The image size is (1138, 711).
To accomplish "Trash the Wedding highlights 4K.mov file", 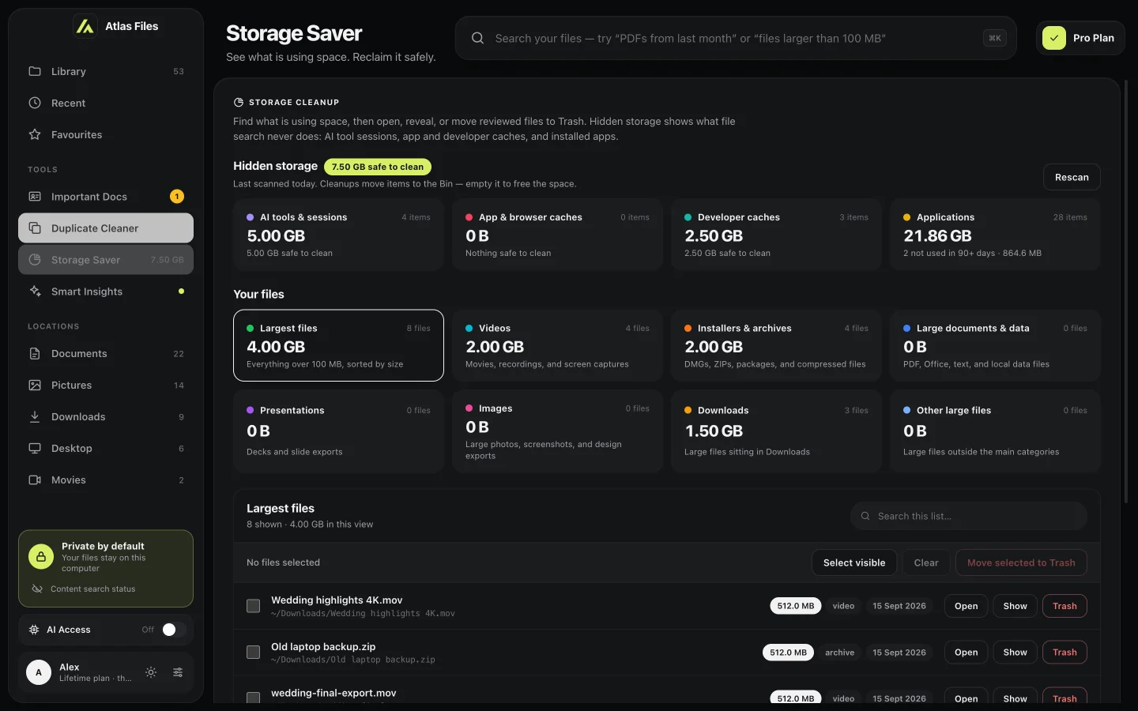I will [x=1065, y=606].
